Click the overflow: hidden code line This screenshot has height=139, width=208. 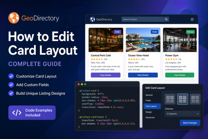point(93,104)
